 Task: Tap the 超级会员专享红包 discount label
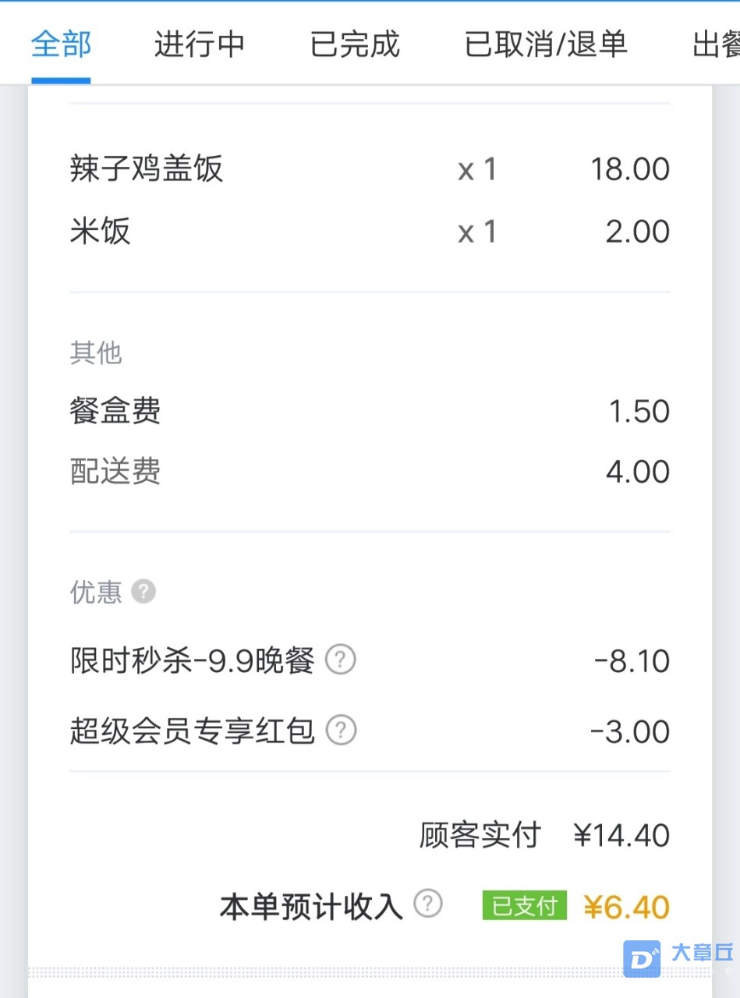(x=193, y=731)
